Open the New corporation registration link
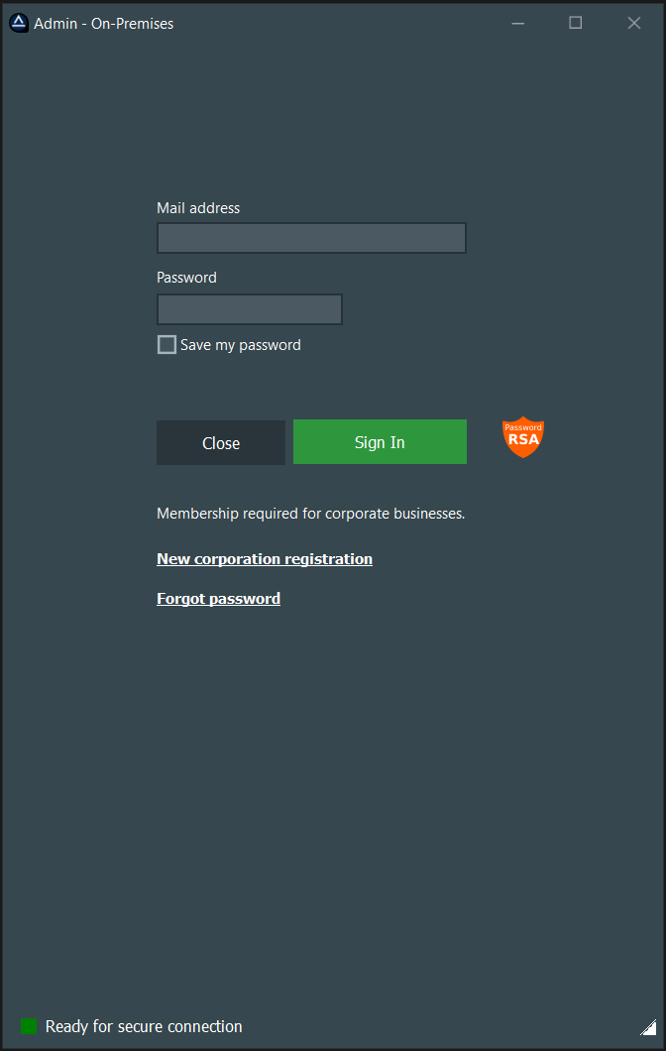The height and width of the screenshot is (1051, 666). coord(264,558)
